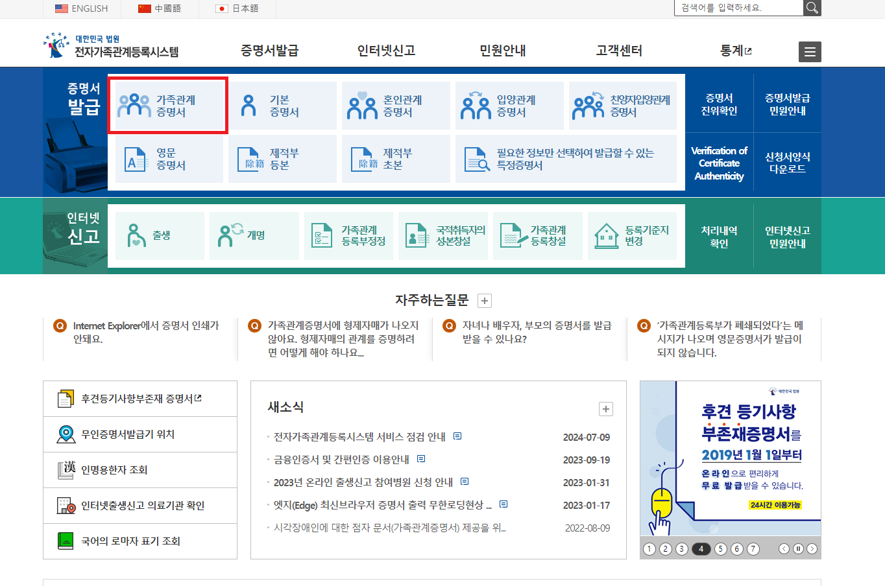Select the magnifying glass search icon
The height and width of the screenshot is (586, 885).
click(812, 8)
